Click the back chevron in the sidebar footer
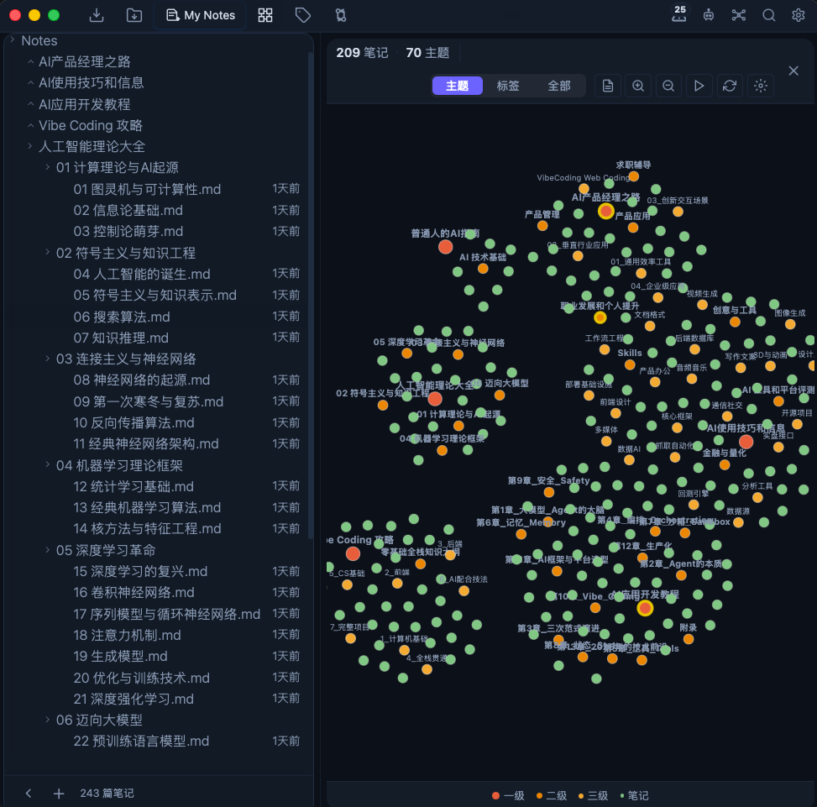Viewport: 817px width, 807px height. pyautogui.click(x=29, y=793)
